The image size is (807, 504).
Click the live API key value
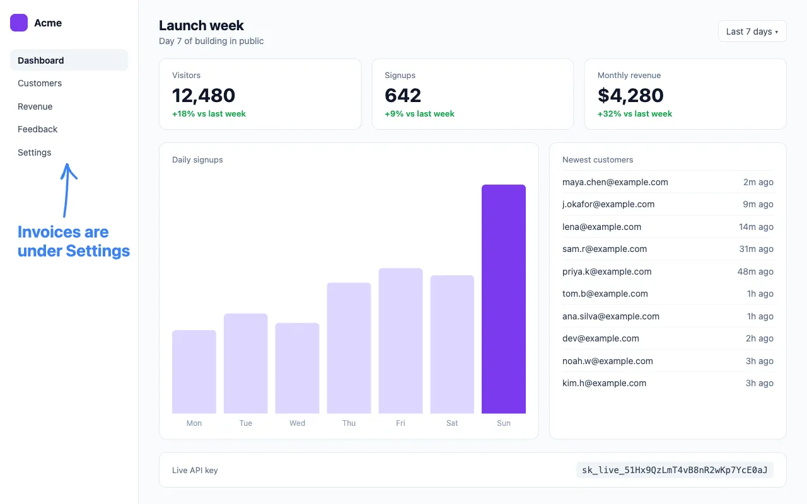[x=675, y=470]
